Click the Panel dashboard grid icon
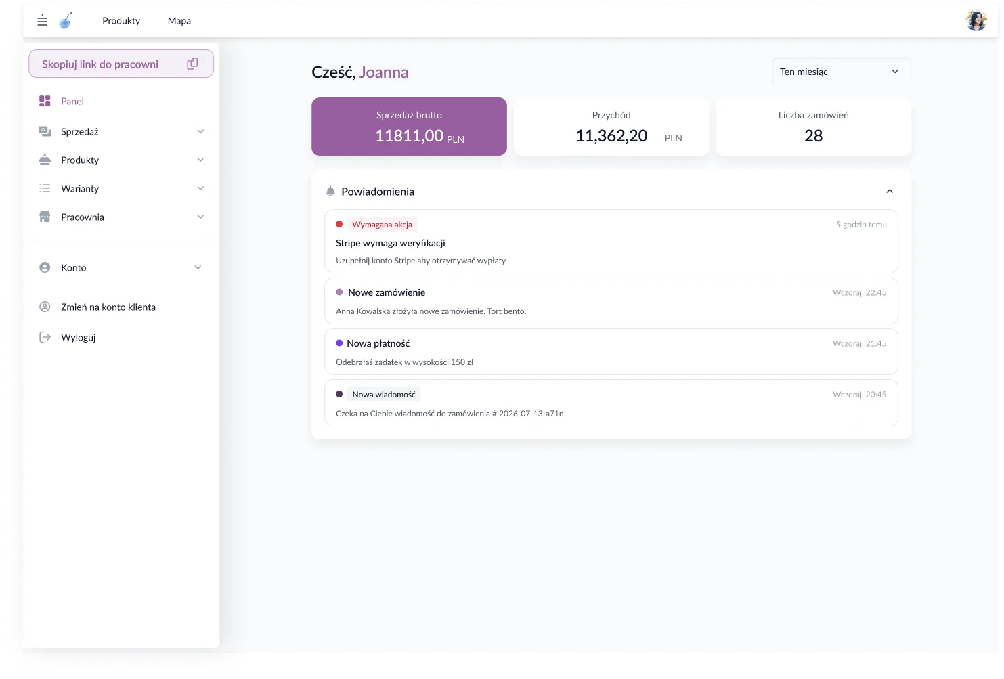The image size is (1004, 679). [45, 101]
